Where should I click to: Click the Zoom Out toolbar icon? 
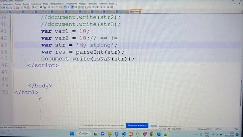(x=53, y=7)
